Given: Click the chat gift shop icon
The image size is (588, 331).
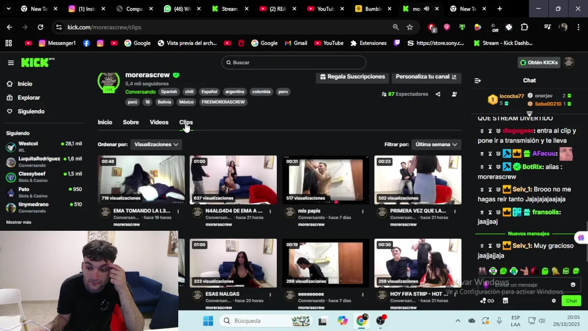Looking at the screenshot, I should pos(505,301).
